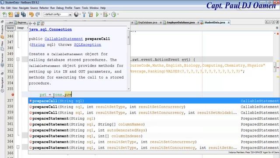Switch to the StudentData.java tab
Image resolution: width=280 pixels, height=158 pixels.
point(215,22)
